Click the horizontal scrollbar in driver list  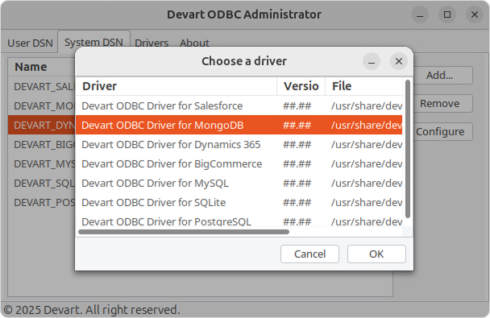(184, 232)
